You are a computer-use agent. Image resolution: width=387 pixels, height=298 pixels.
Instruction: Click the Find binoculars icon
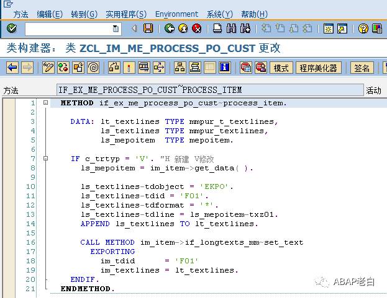click(x=231, y=28)
